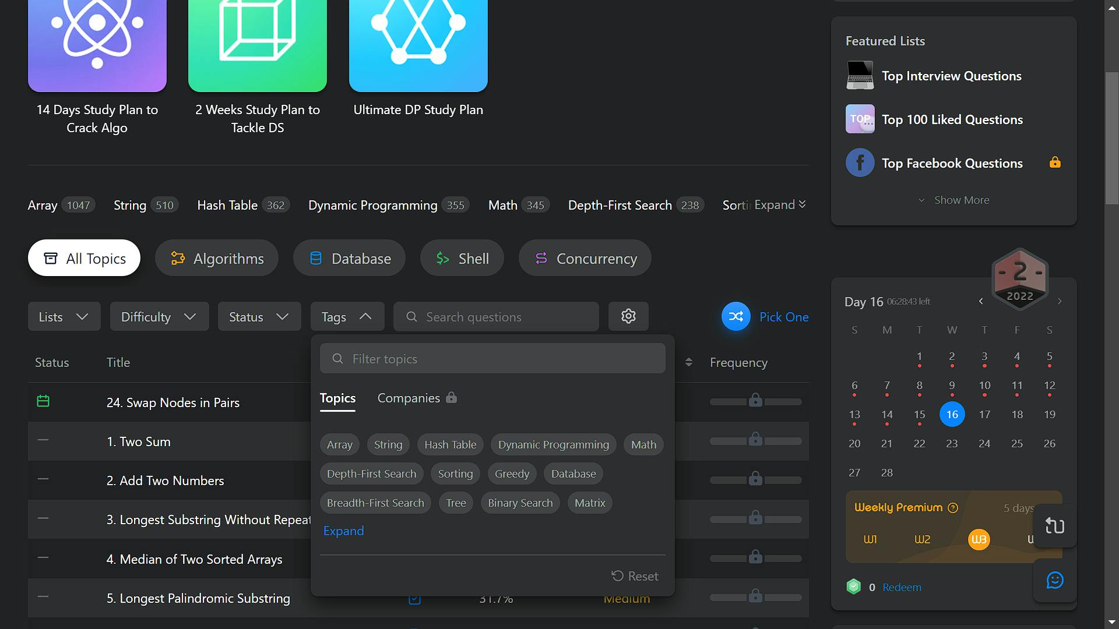Expand the full topics list in popup
Viewport: 1119px width, 629px height.
point(344,531)
